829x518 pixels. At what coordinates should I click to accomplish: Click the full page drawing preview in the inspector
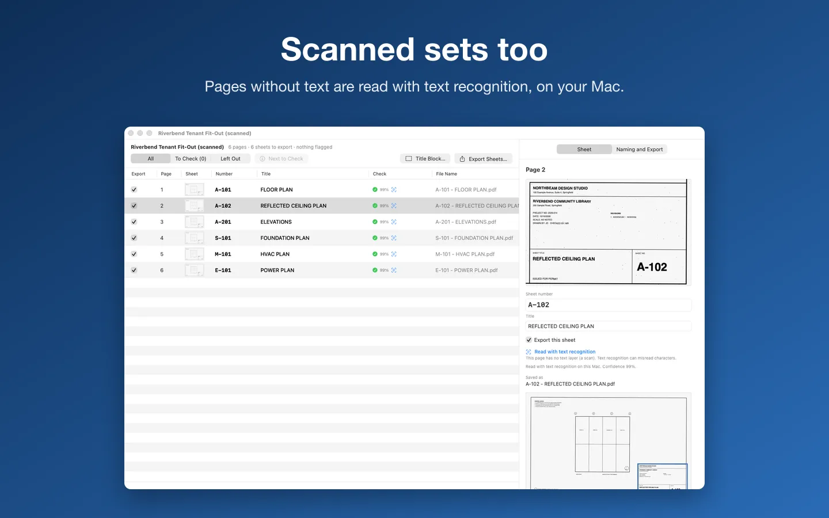[609, 441]
